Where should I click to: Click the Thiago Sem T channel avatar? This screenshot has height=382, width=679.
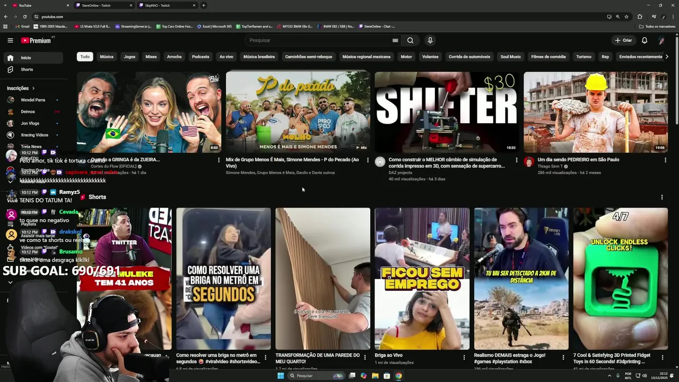(529, 162)
